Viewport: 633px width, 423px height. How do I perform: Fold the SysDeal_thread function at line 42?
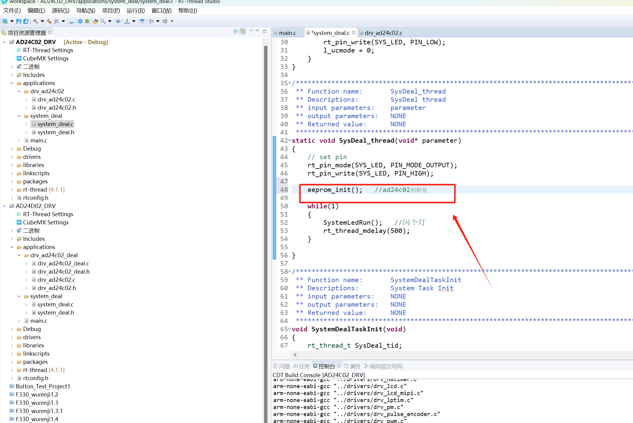[x=289, y=140]
